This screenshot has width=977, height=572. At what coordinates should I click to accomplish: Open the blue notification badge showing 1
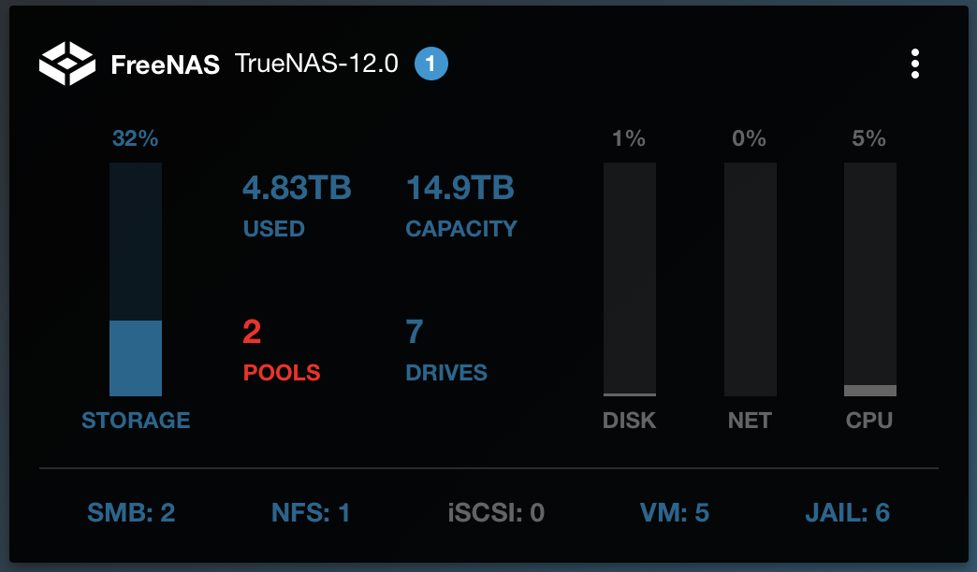coord(431,64)
